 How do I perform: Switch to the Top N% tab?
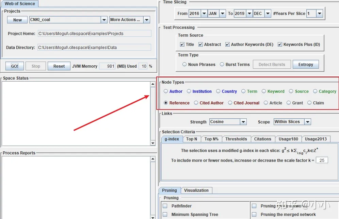click(x=211, y=139)
